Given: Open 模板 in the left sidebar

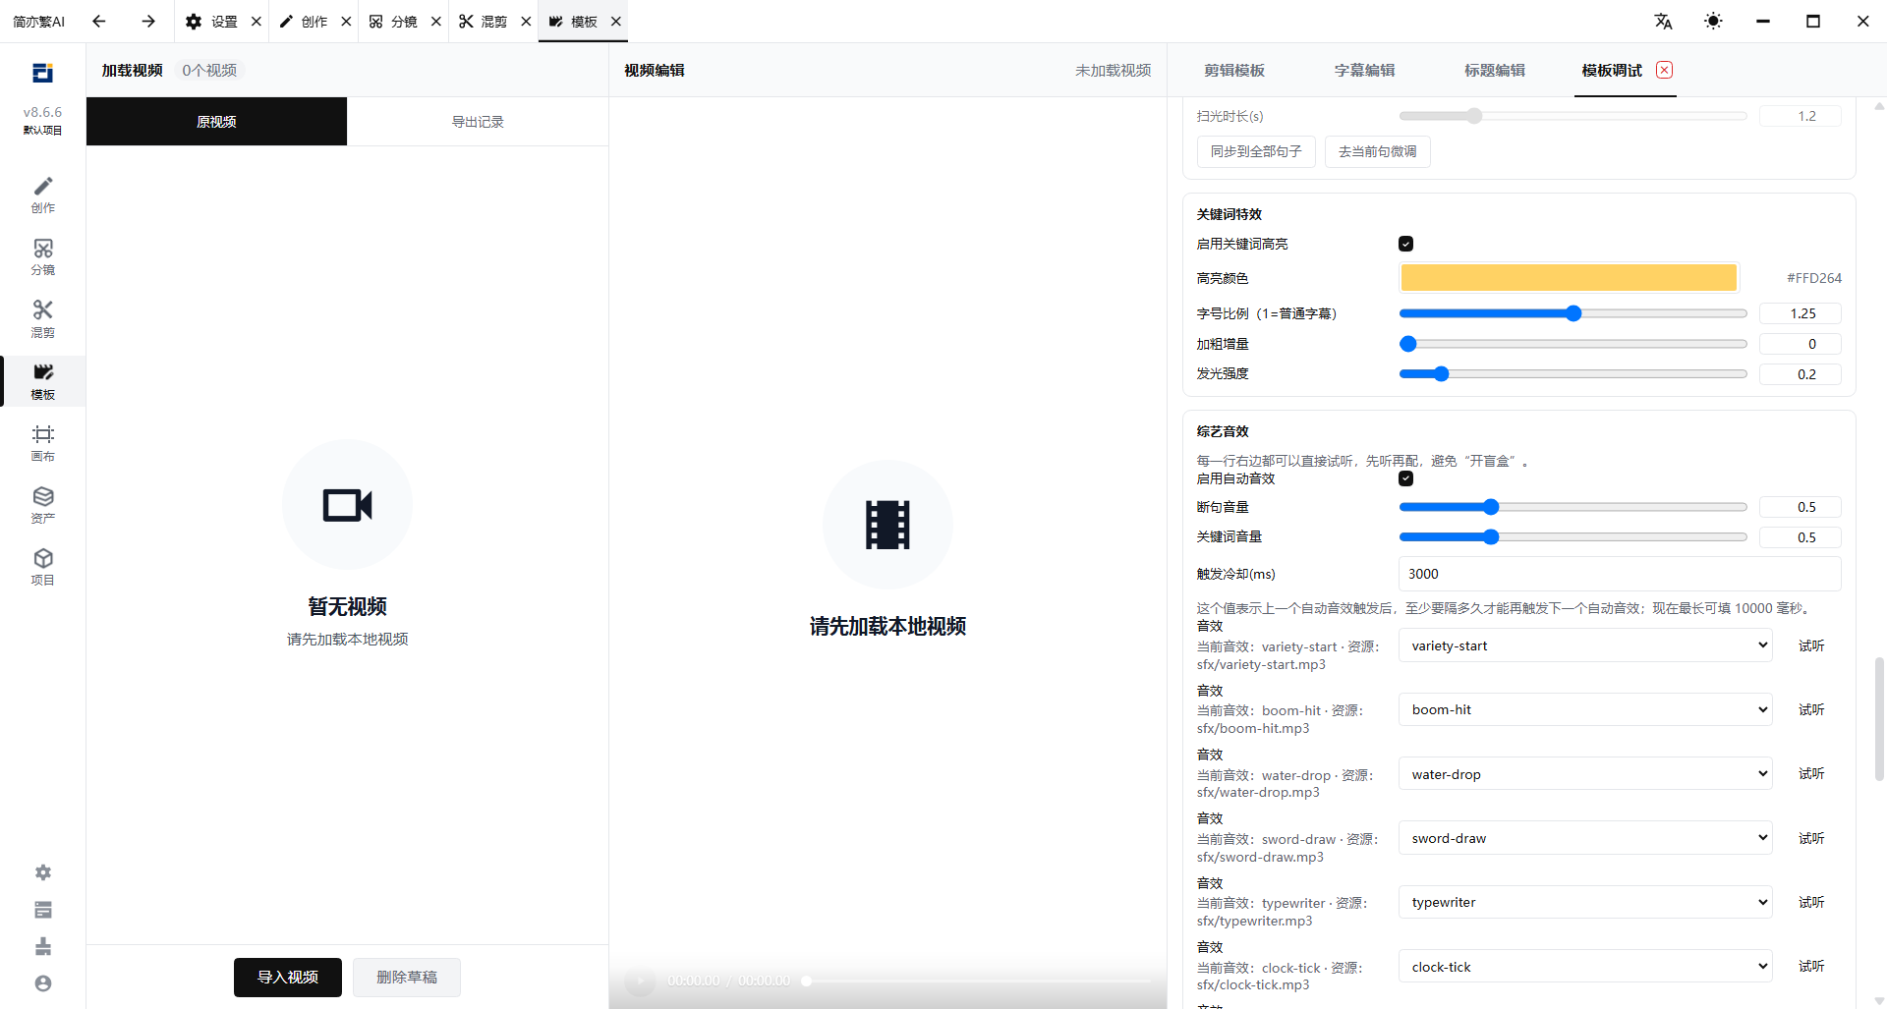Looking at the screenshot, I should 42,381.
